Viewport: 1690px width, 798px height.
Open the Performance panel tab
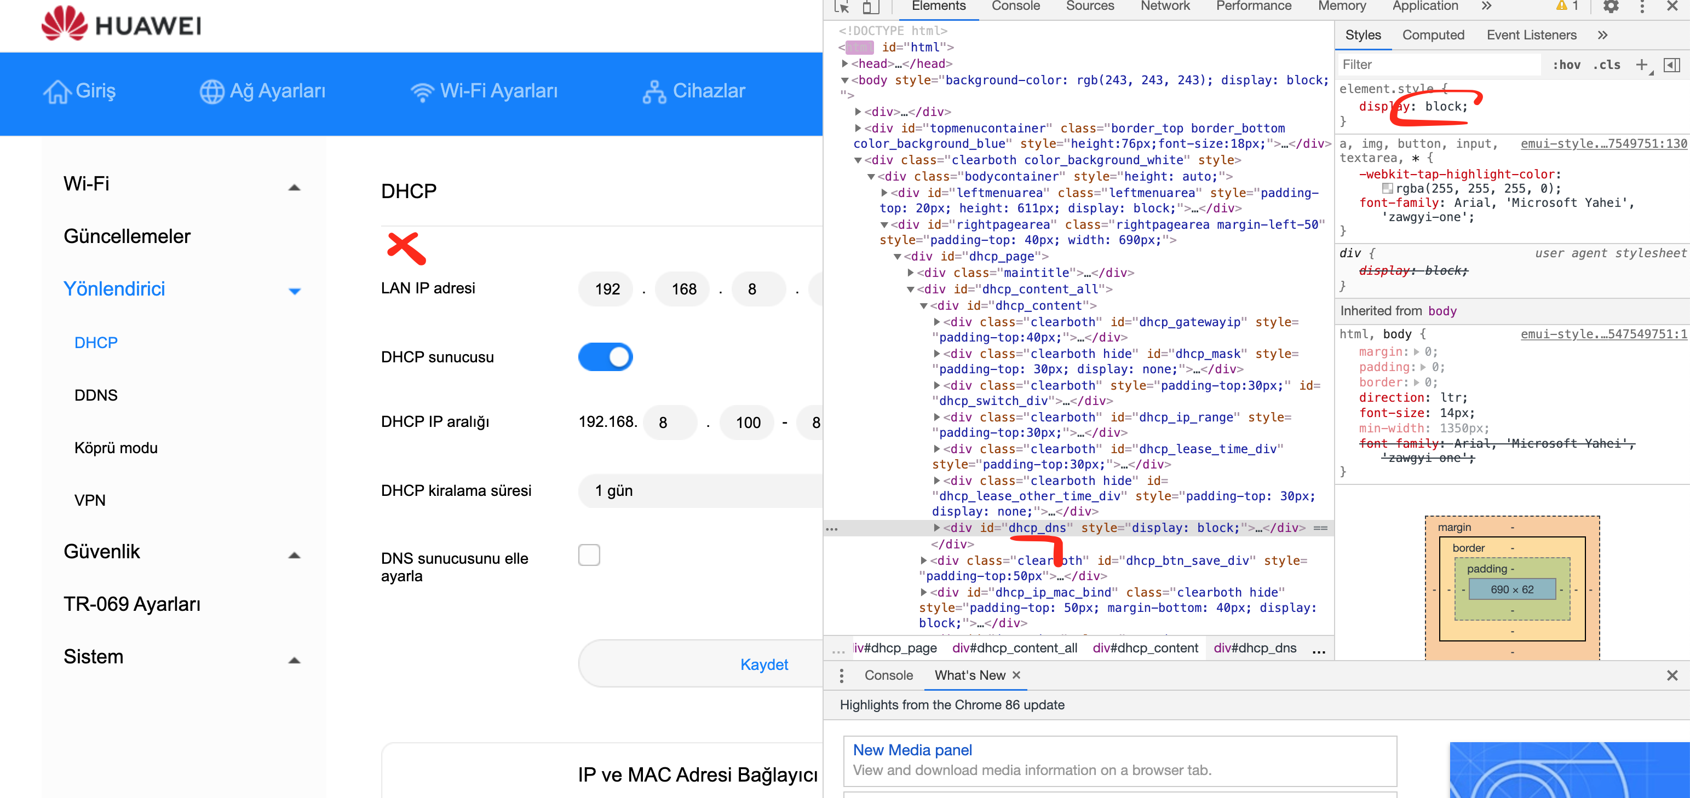(1253, 6)
